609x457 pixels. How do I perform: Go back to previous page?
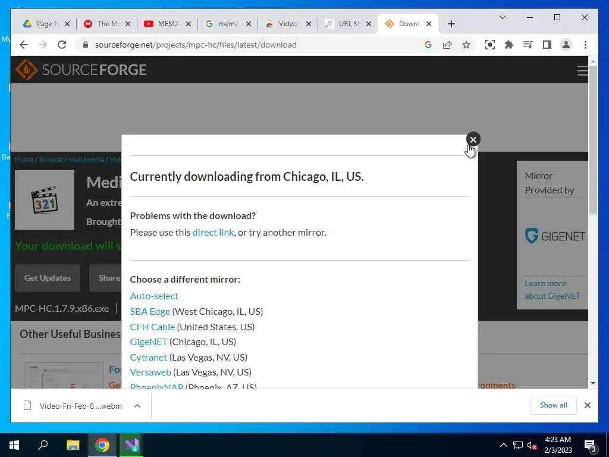(24, 45)
